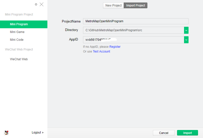The width and height of the screenshot is (203, 138).
Task: Click the WeChat Web Project heading
Action: pyautogui.click(x=19, y=49)
